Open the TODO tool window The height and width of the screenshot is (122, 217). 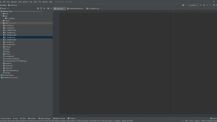click(x=23, y=118)
